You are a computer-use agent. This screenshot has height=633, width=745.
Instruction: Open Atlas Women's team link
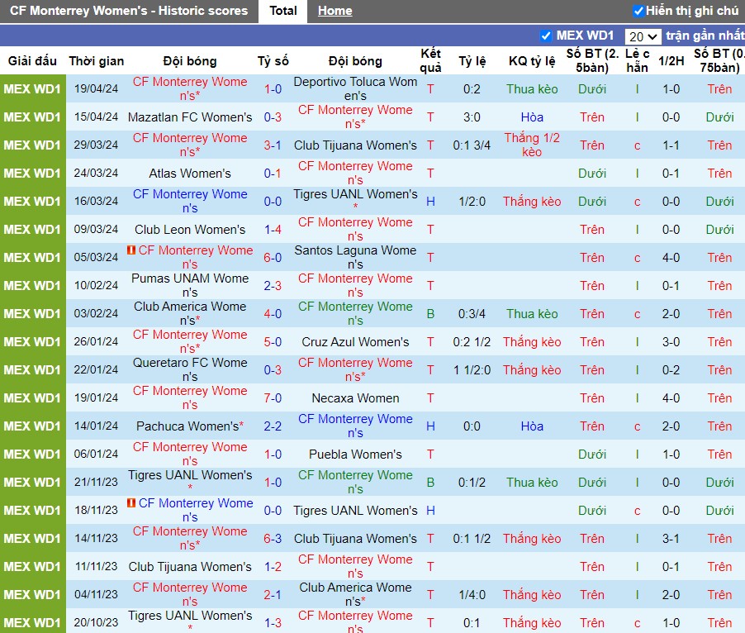click(x=190, y=173)
